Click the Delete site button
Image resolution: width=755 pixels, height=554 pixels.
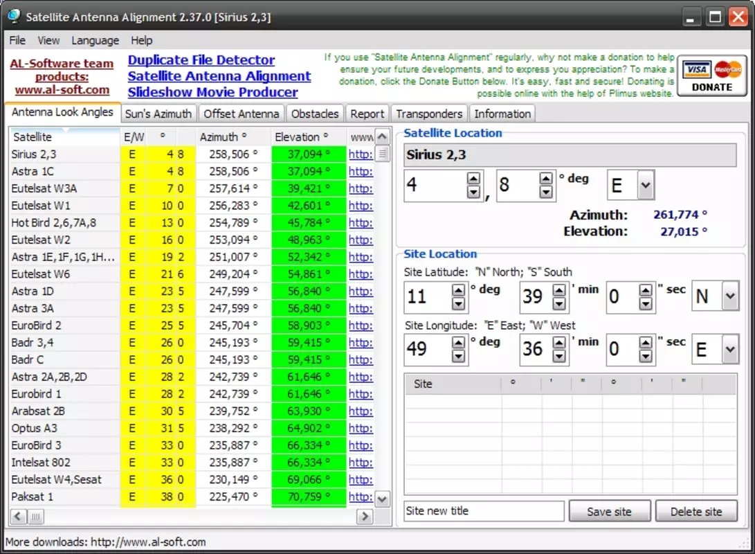click(x=696, y=511)
